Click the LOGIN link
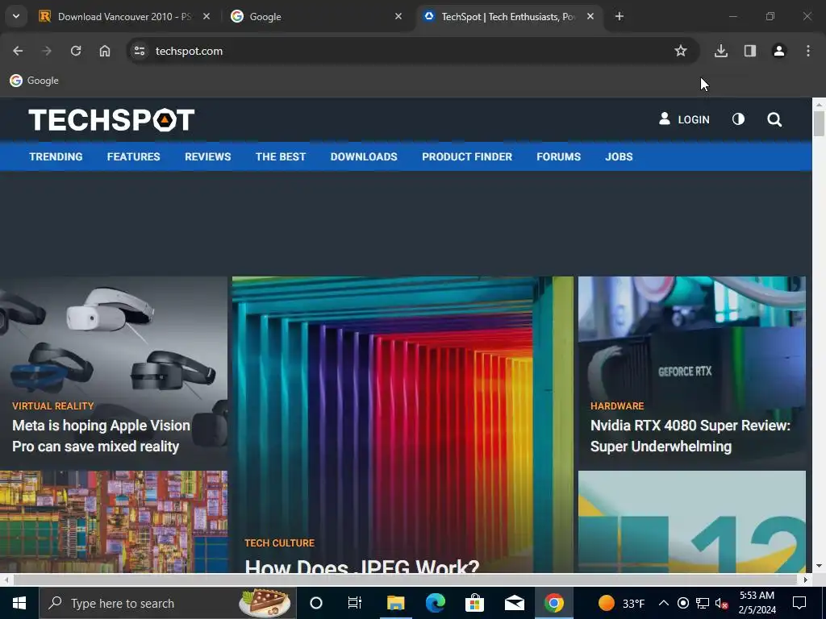Viewport: 826px width, 619px height. pos(684,119)
